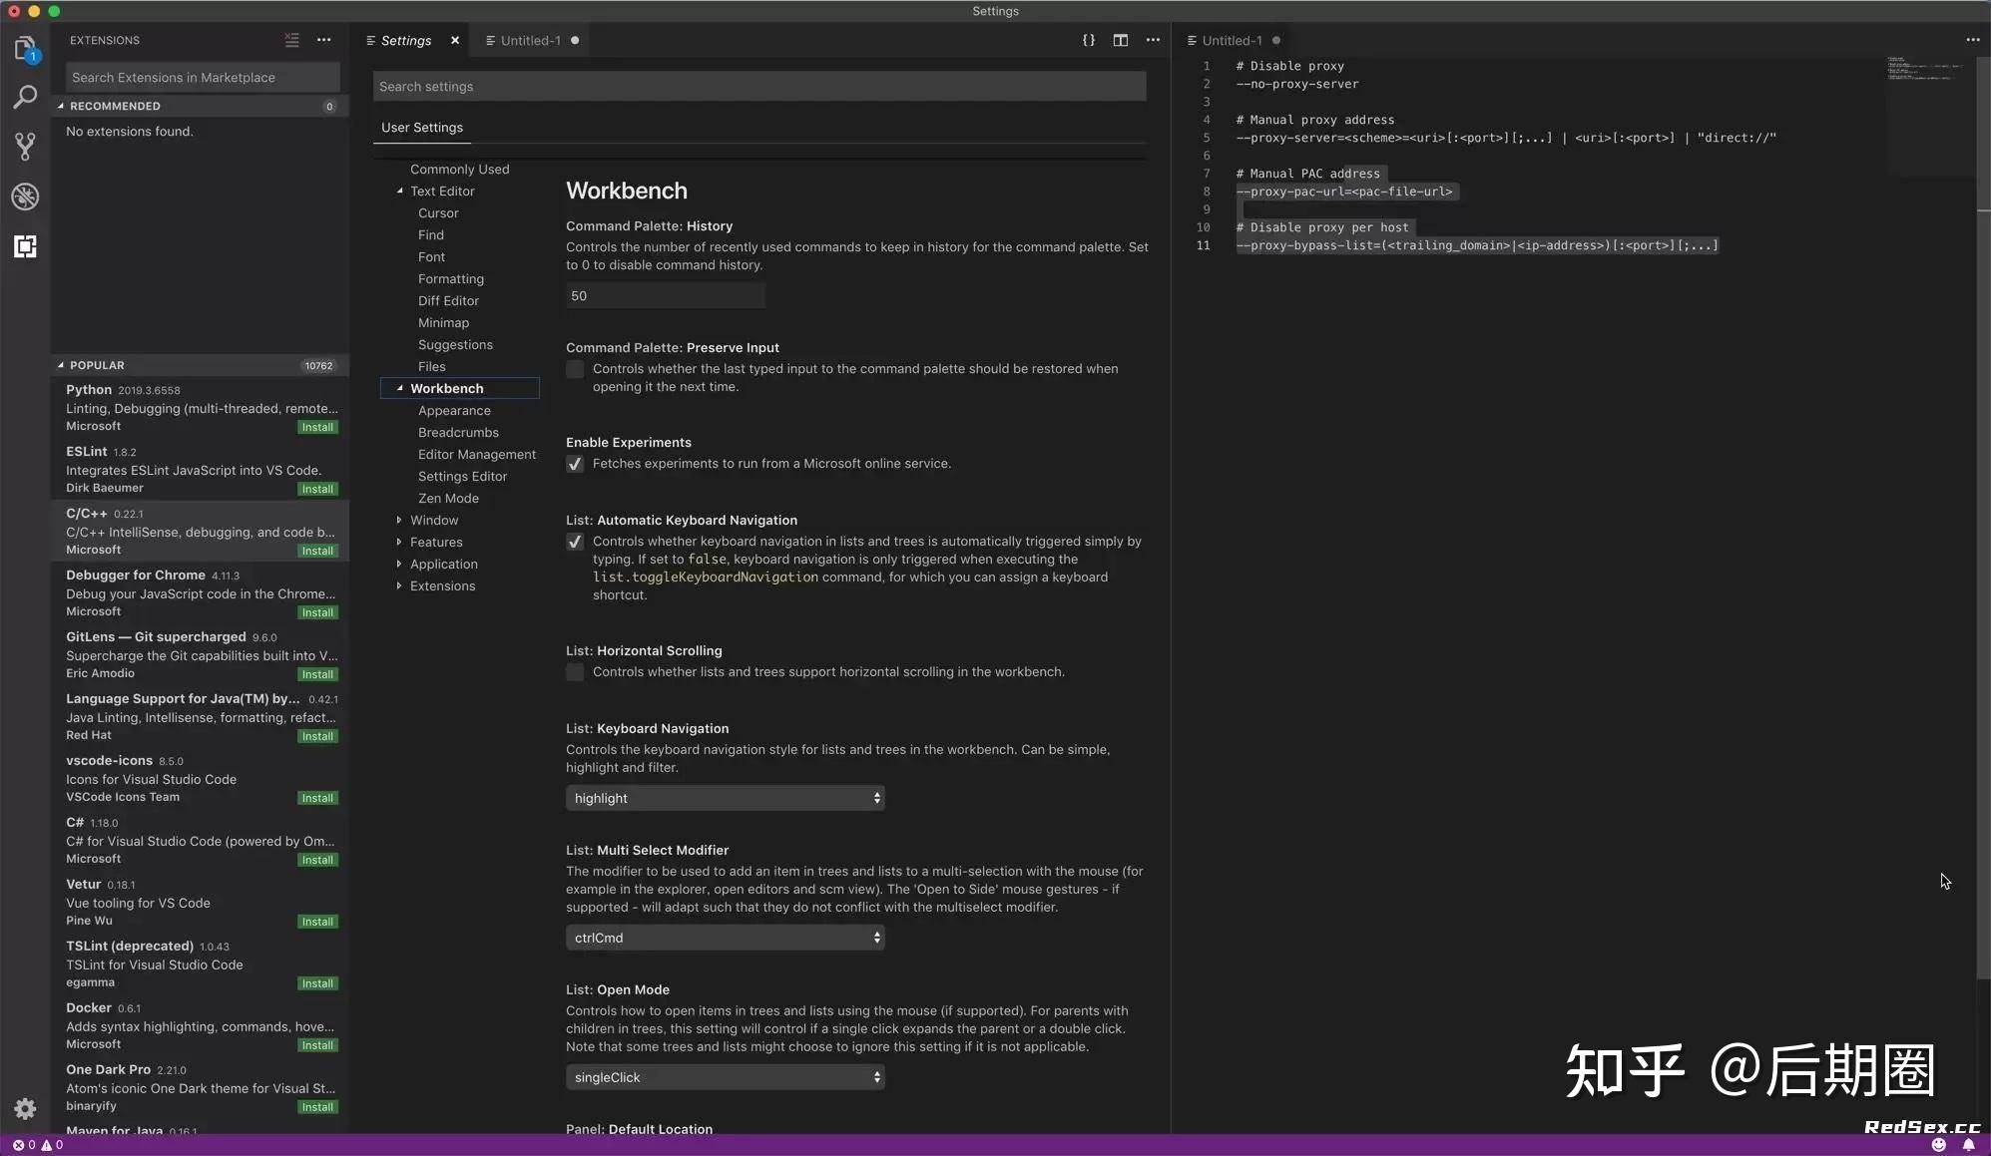Viewport: 1991px width, 1156px height.
Task: Click the Search settings input field
Action: click(x=758, y=86)
